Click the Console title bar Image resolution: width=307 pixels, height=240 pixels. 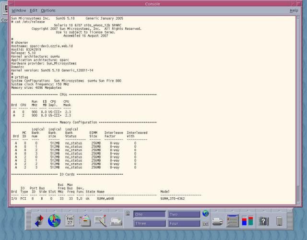pos(153,4)
